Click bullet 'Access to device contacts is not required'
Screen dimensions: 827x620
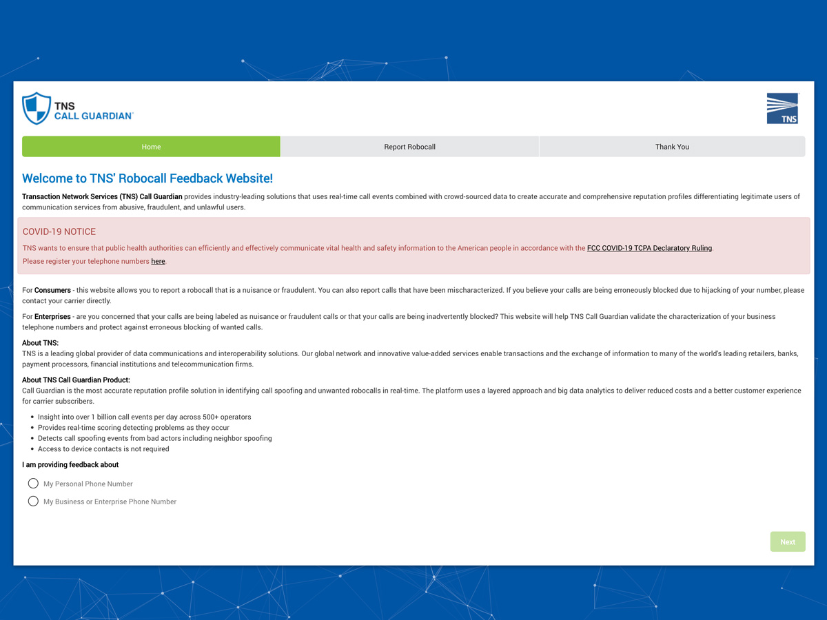[103, 449]
